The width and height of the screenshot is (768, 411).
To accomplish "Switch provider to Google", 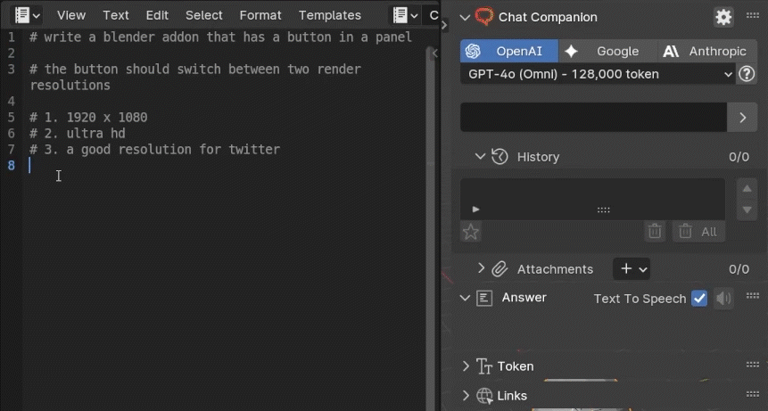I will click(x=607, y=51).
